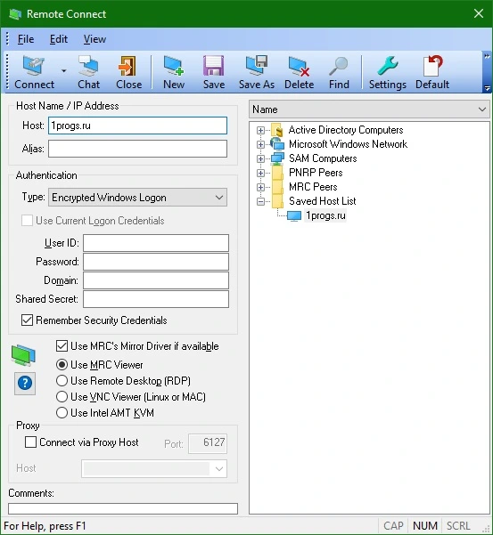The width and height of the screenshot is (493, 535).
Task: Uncheck Remember Security Credentials
Action: [27, 320]
